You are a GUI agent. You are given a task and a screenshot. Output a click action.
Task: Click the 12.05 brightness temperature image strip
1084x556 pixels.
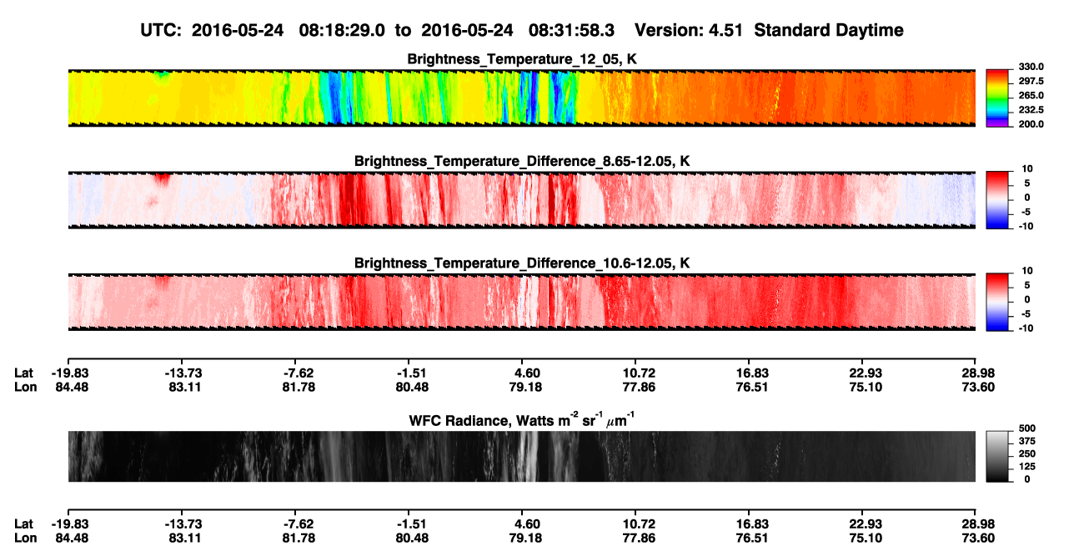[521, 98]
